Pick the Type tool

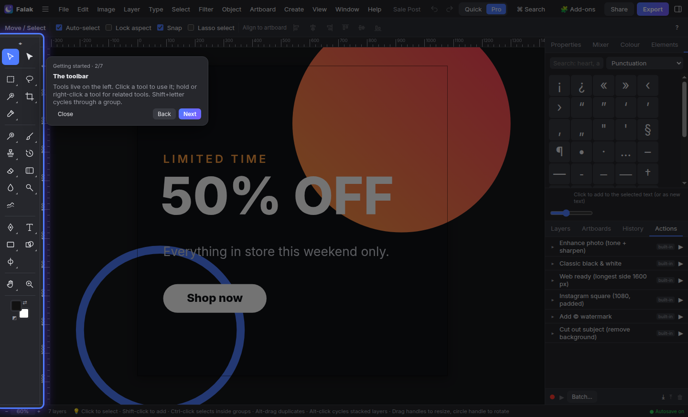coord(30,227)
